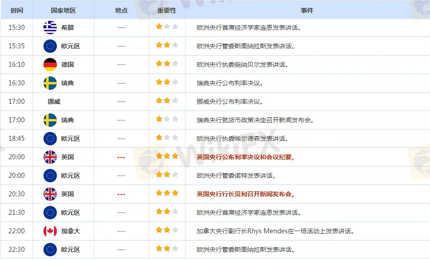Click the red location dashes at 20:30
This screenshot has width=430, height=259.
point(121,194)
